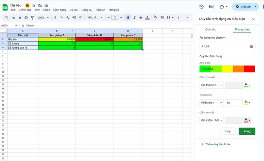Open the toolbar fill color picker
Screen dimensions: 264x161
pos(155,17)
